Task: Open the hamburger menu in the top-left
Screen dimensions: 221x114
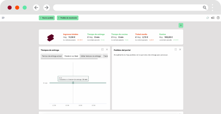Action: pos(3,18)
